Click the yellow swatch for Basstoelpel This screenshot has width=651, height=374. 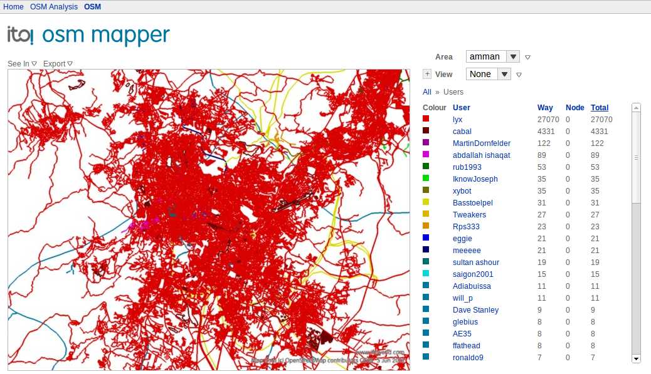[x=426, y=202]
